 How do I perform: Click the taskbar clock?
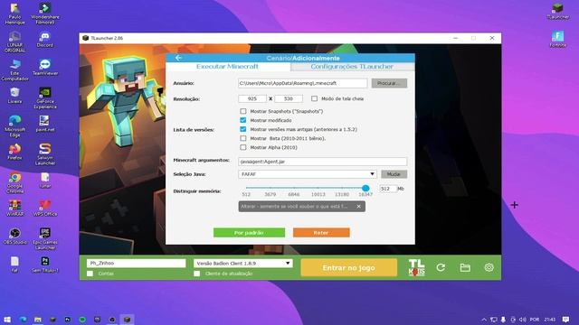point(549,319)
